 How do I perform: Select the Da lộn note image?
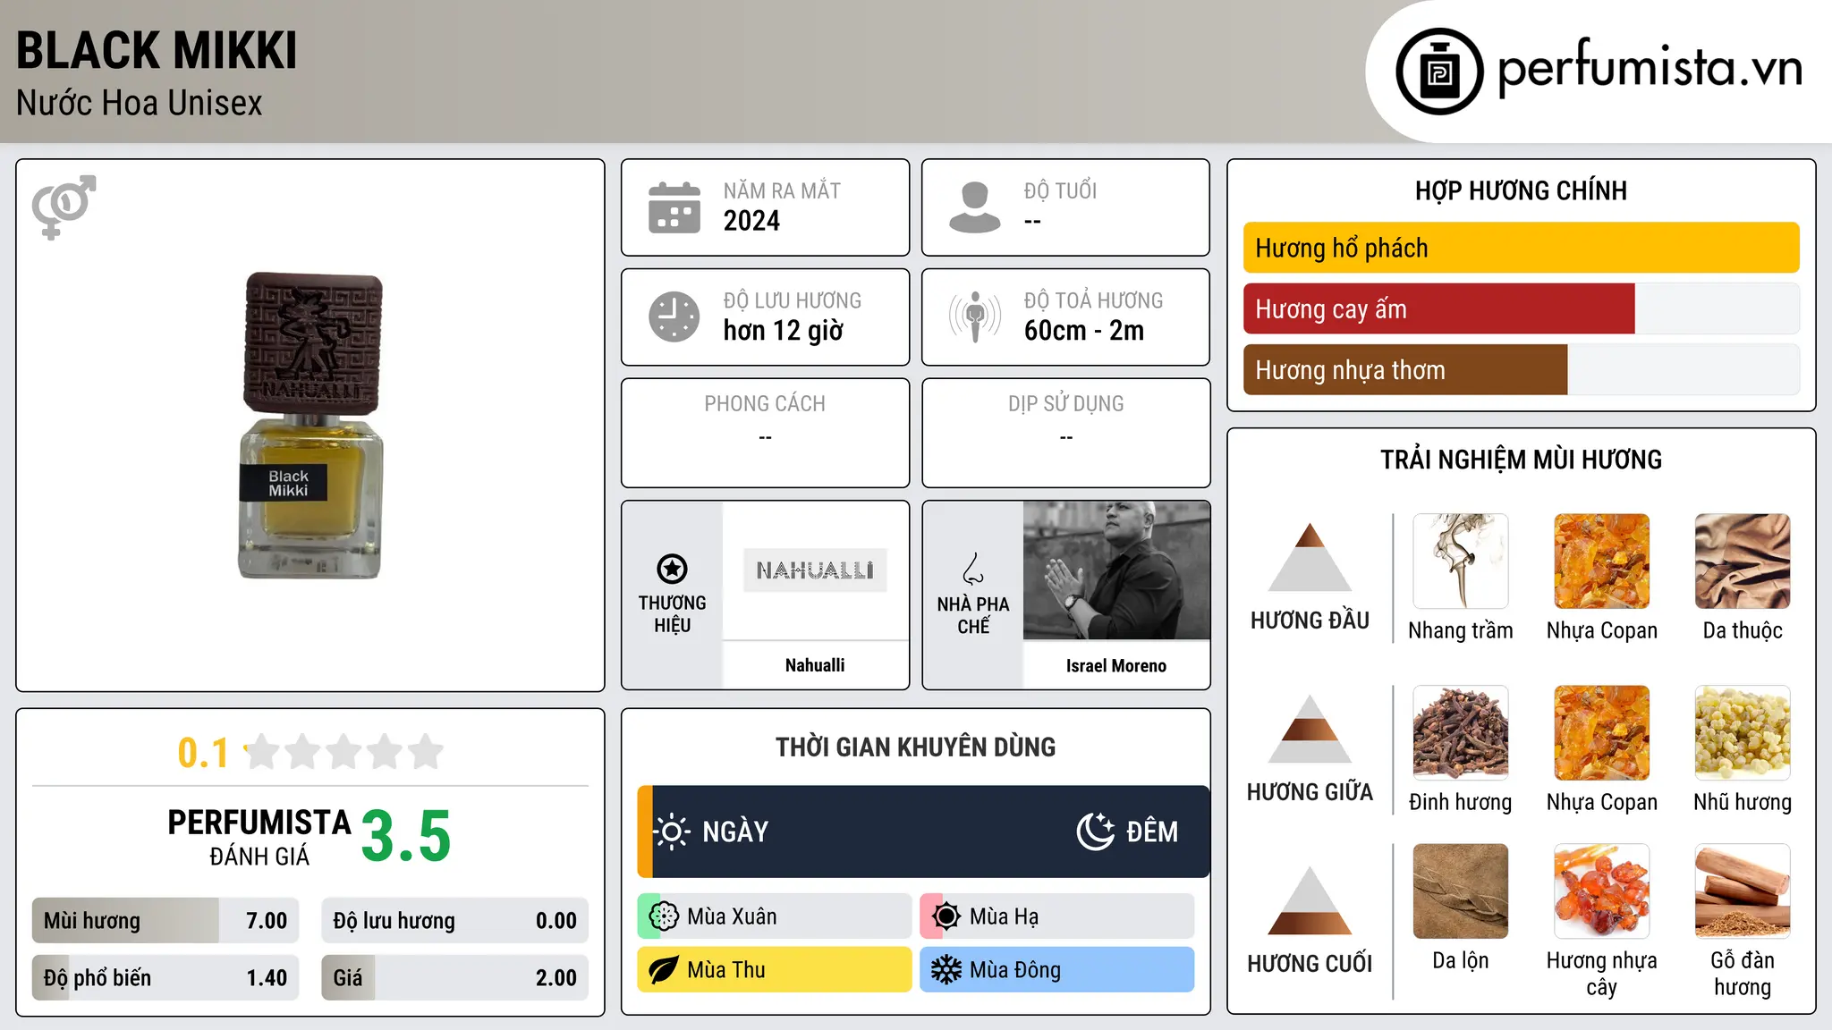1461,891
